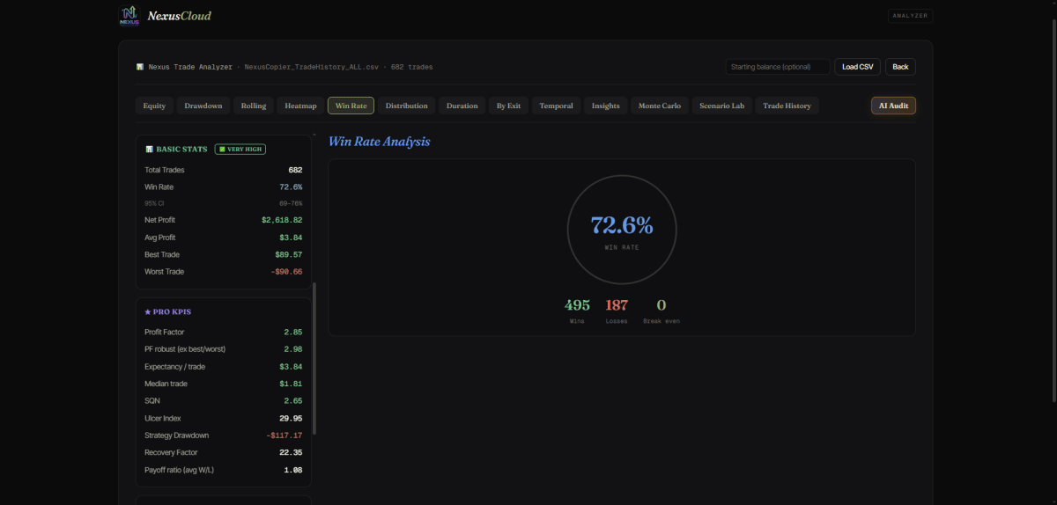Image resolution: width=1057 pixels, height=505 pixels.
Task: Click the Starting balance input field
Action: click(777, 67)
